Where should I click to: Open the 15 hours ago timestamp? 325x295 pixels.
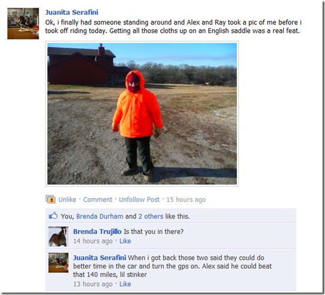pyautogui.click(x=186, y=200)
